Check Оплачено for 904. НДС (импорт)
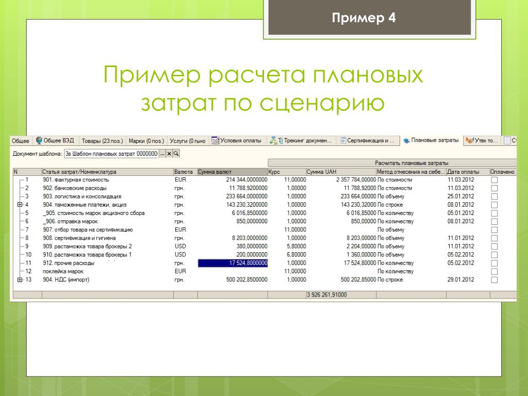 click(494, 280)
